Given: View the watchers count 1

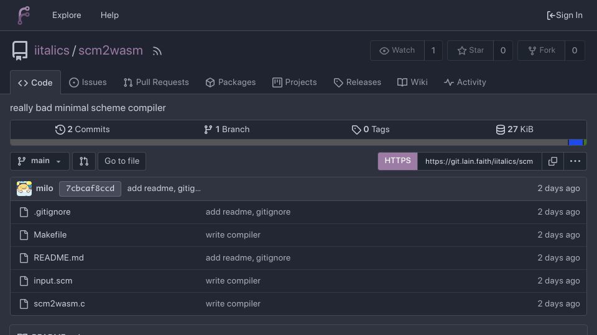Looking at the screenshot, I should 433,50.
